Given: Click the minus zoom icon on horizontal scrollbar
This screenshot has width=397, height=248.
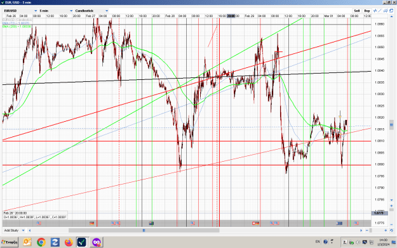Looking at the screenshot, I should 367,230.
